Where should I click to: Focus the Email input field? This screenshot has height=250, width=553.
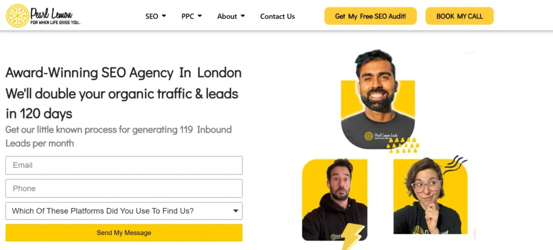[x=124, y=165]
